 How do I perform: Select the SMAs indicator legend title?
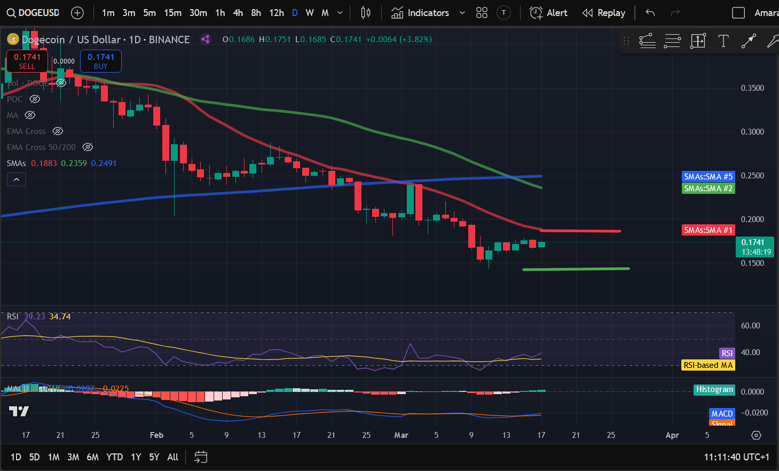17,163
